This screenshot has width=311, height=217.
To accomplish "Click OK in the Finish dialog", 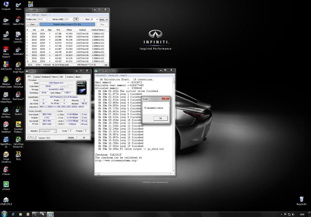I will 161,118.
